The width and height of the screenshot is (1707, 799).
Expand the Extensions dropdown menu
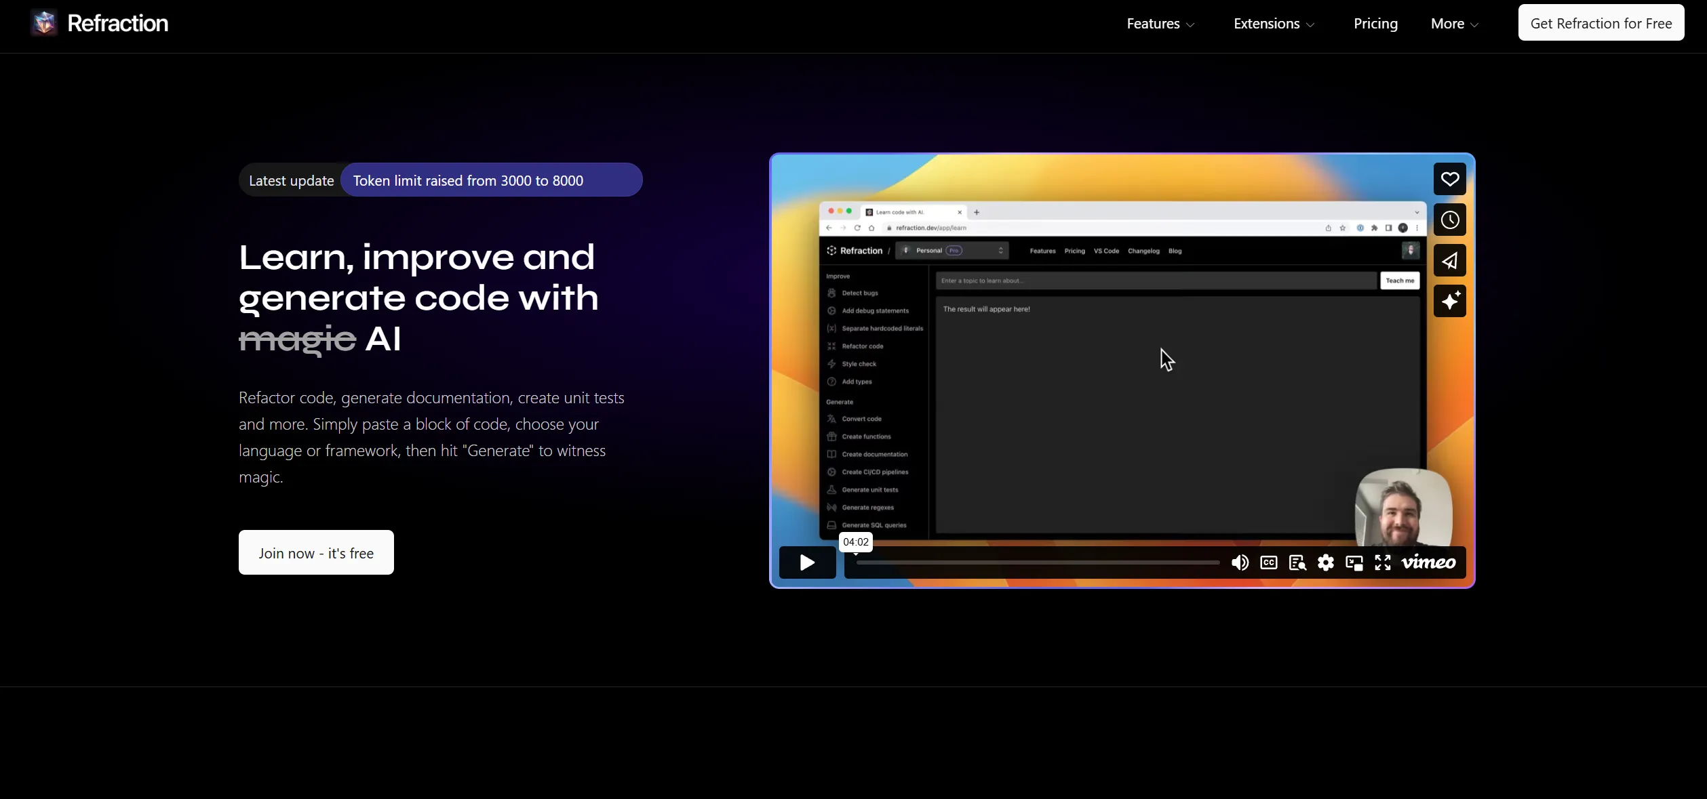coord(1274,24)
